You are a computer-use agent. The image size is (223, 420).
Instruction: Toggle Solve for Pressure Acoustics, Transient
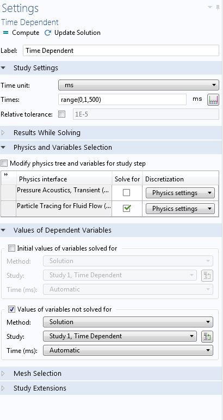point(127,193)
